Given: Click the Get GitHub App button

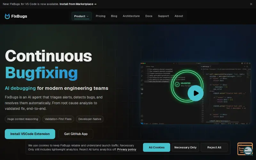Looking at the screenshot, I should [x=76, y=134].
